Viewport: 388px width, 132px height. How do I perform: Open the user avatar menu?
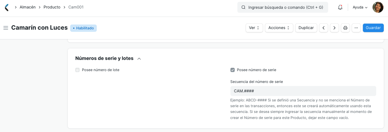(378, 7)
